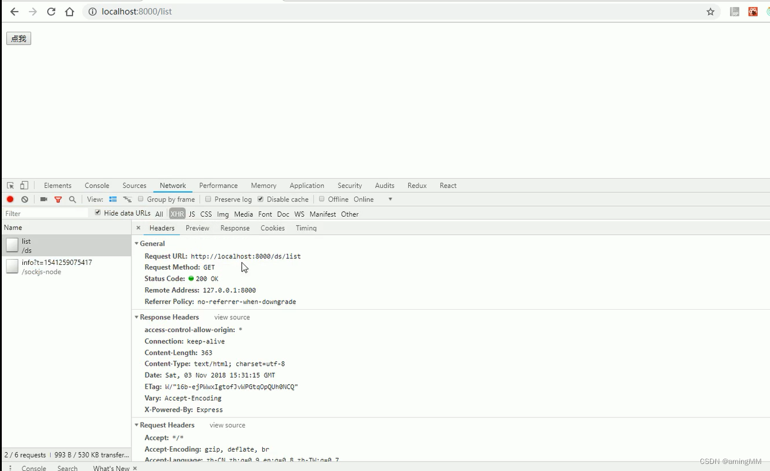Use large request rows view
The height and width of the screenshot is (471, 770).
tap(113, 200)
